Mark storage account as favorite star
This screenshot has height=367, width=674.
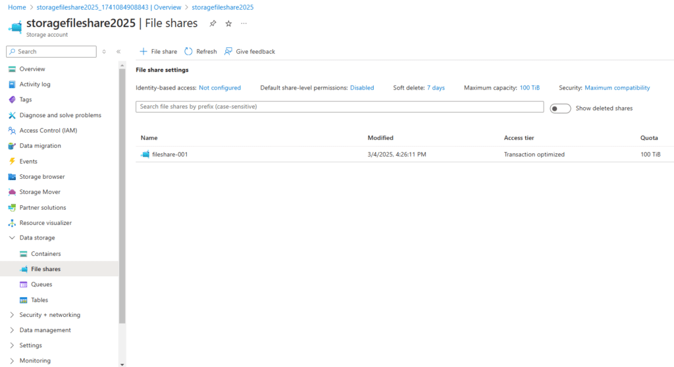pyautogui.click(x=228, y=24)
